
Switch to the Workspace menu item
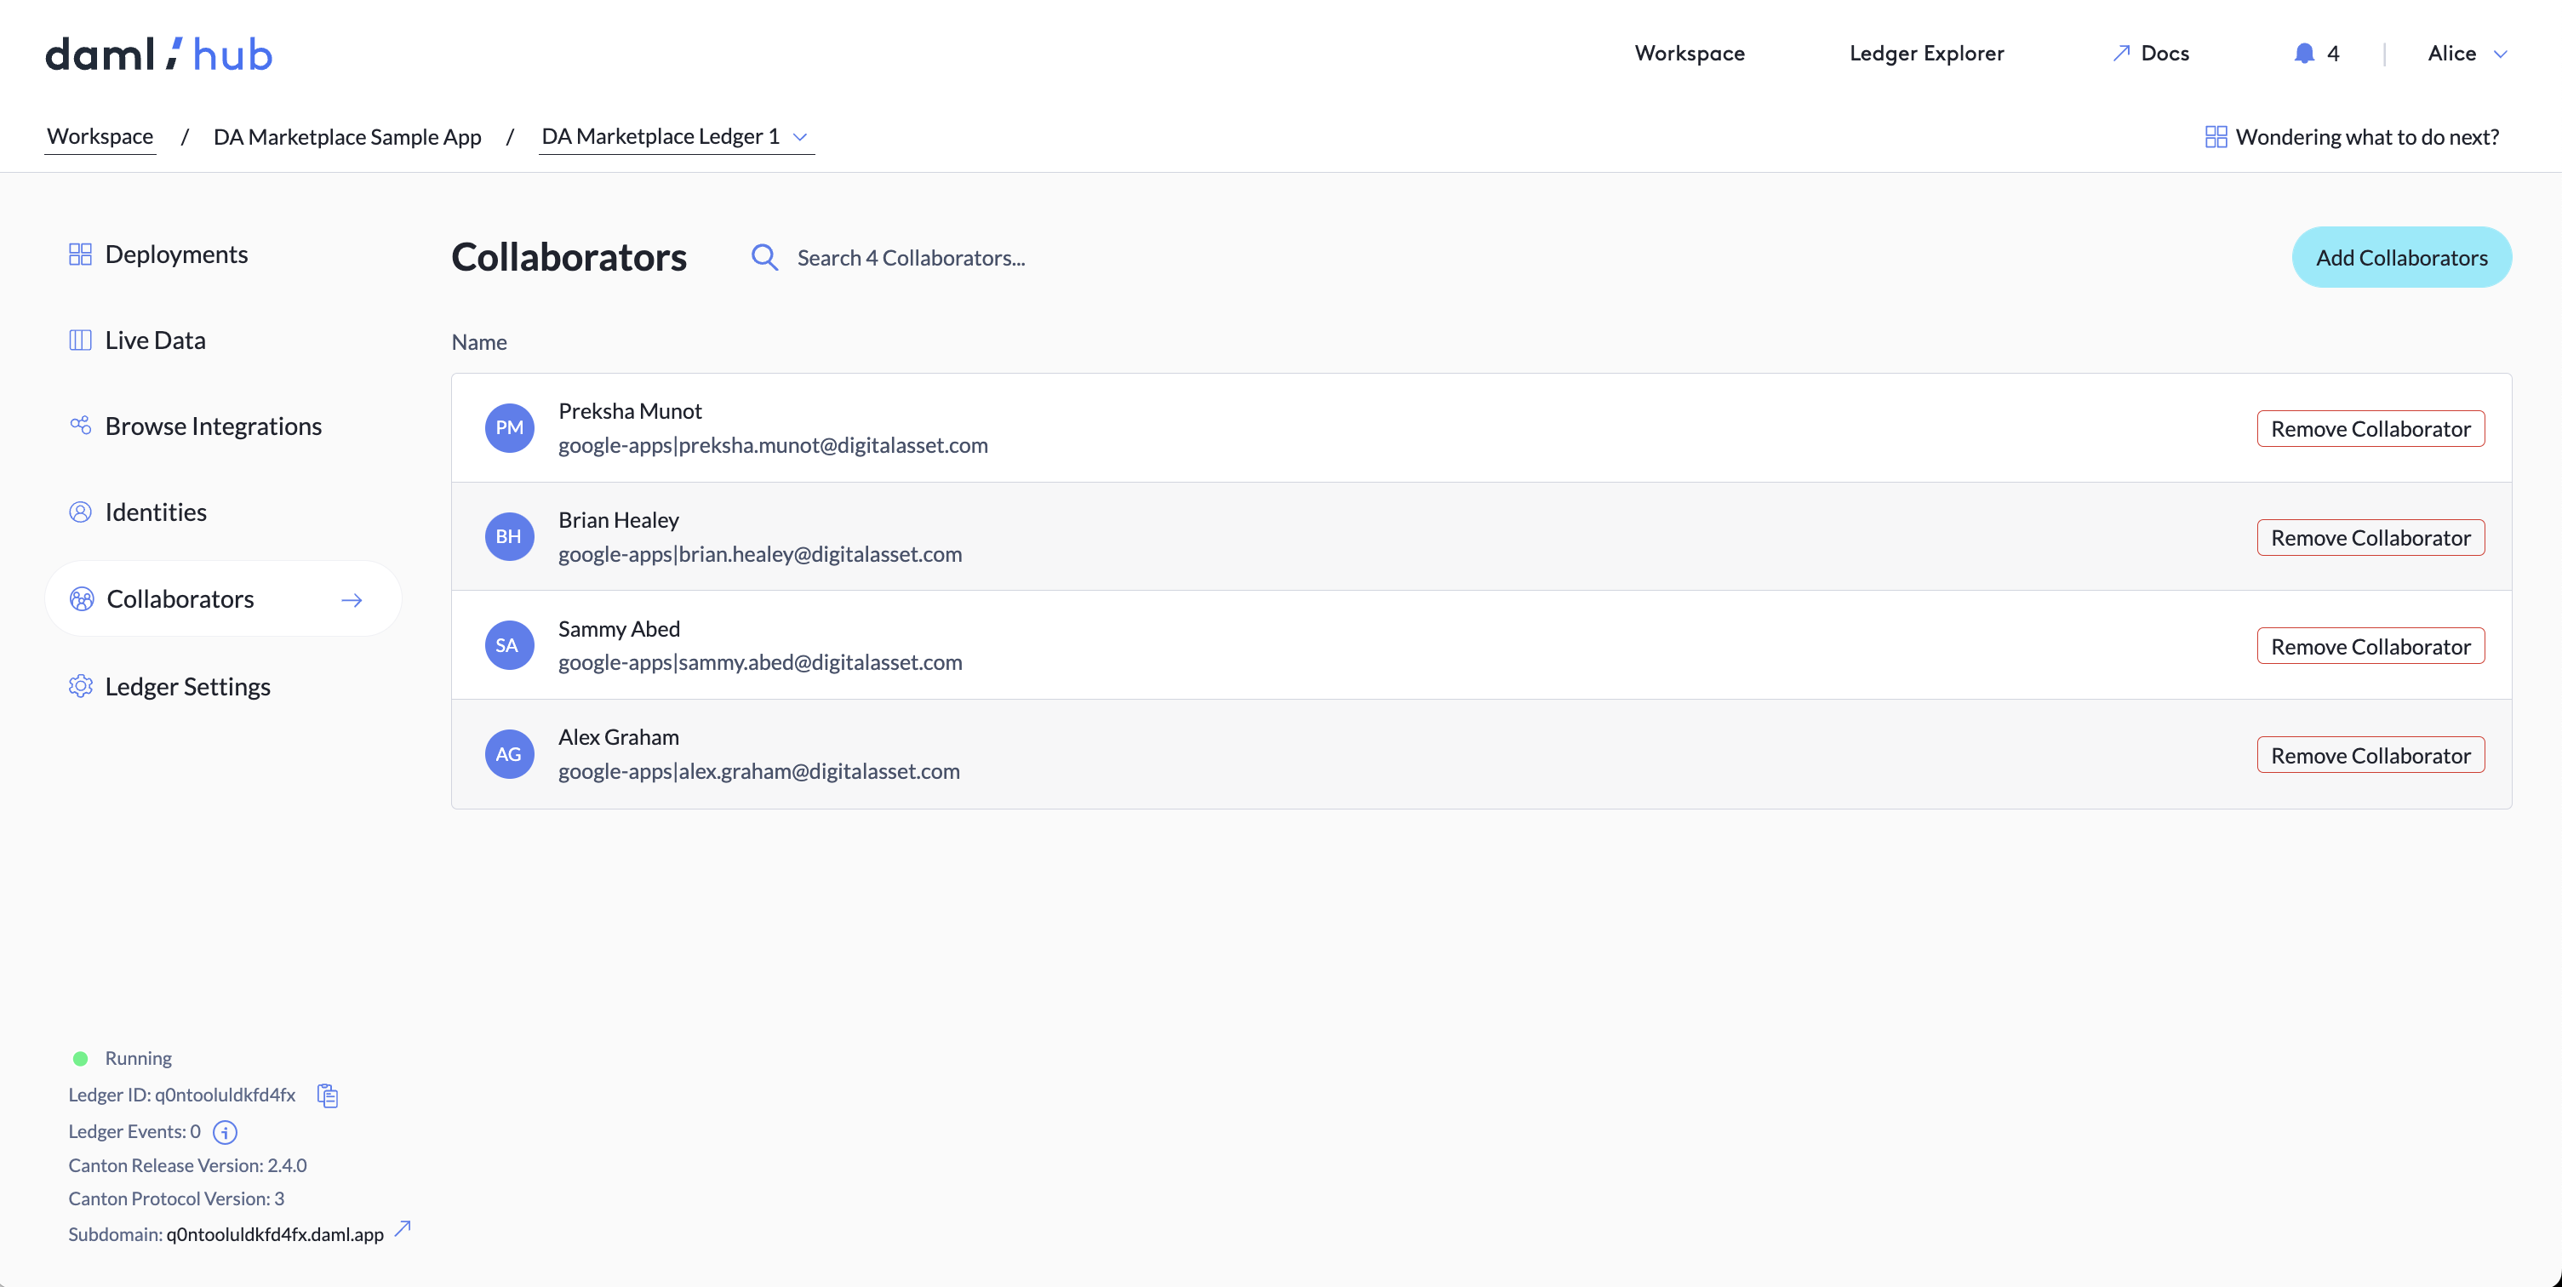tap(1689, 54)
